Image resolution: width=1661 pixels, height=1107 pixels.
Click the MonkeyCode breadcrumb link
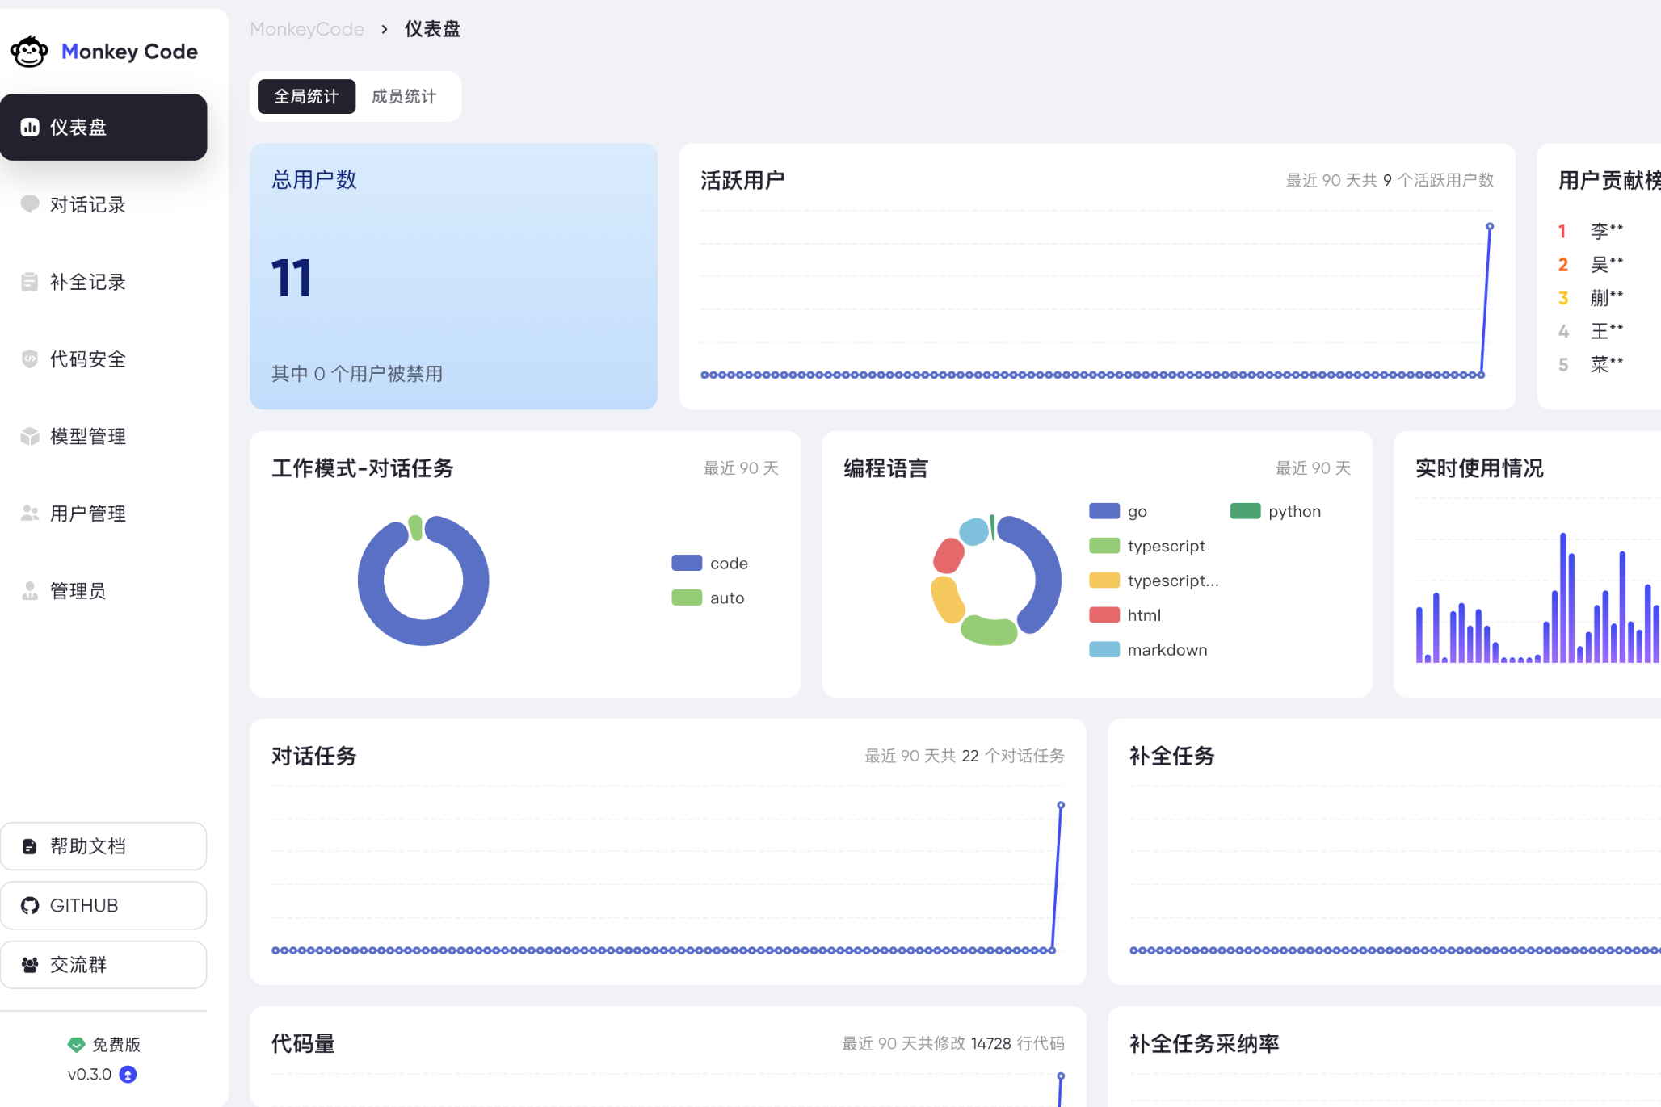(307, 29)
